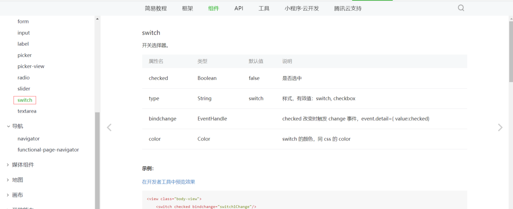Open the API tab
513x209 pixels.
pyautogui.click(x=239, y=8)
